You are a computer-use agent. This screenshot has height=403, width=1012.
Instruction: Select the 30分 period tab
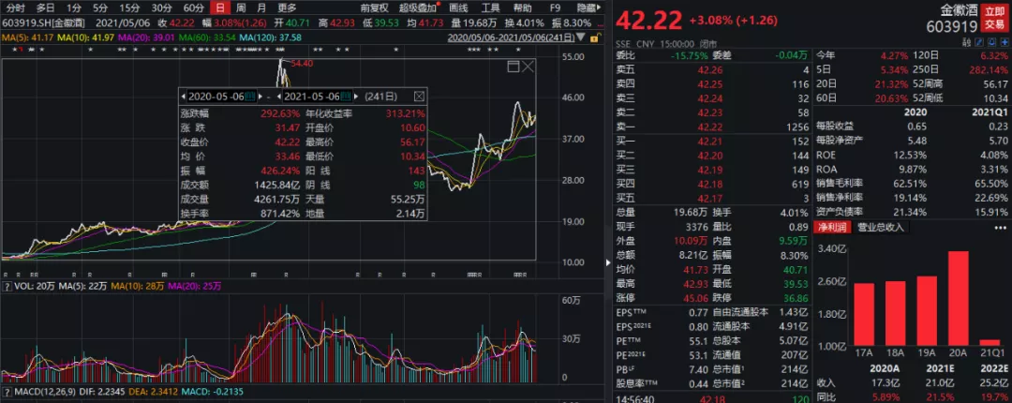tap(161, 8)
